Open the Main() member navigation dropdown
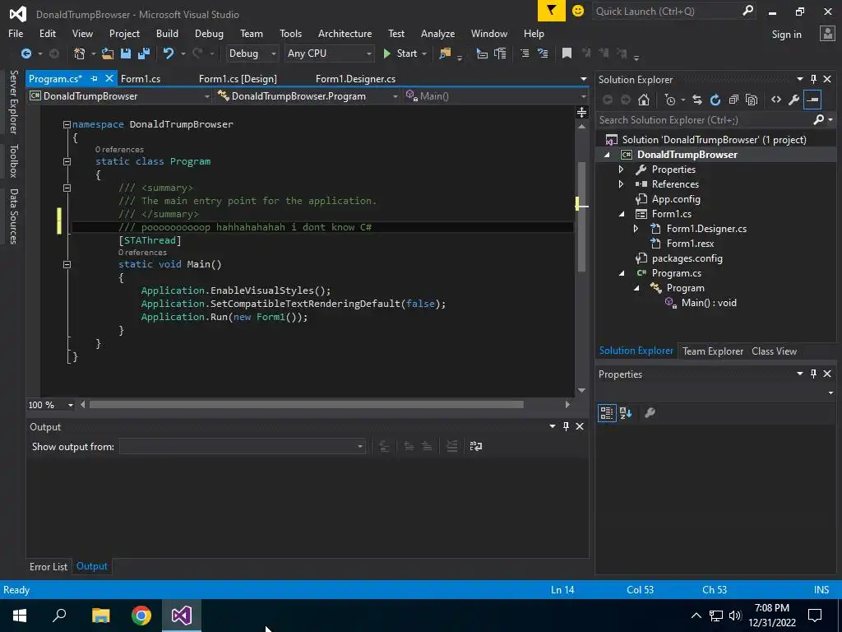842x632 pixels. pos(494,96)
